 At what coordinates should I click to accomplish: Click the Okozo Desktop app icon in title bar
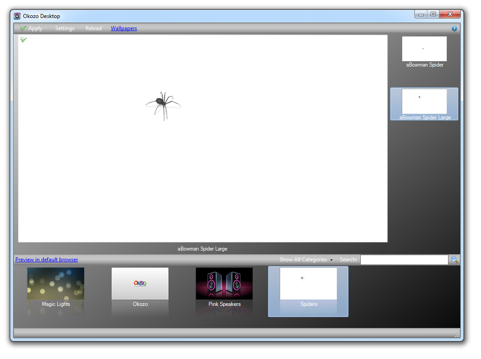pyautogui.click(x=17, y=16)
